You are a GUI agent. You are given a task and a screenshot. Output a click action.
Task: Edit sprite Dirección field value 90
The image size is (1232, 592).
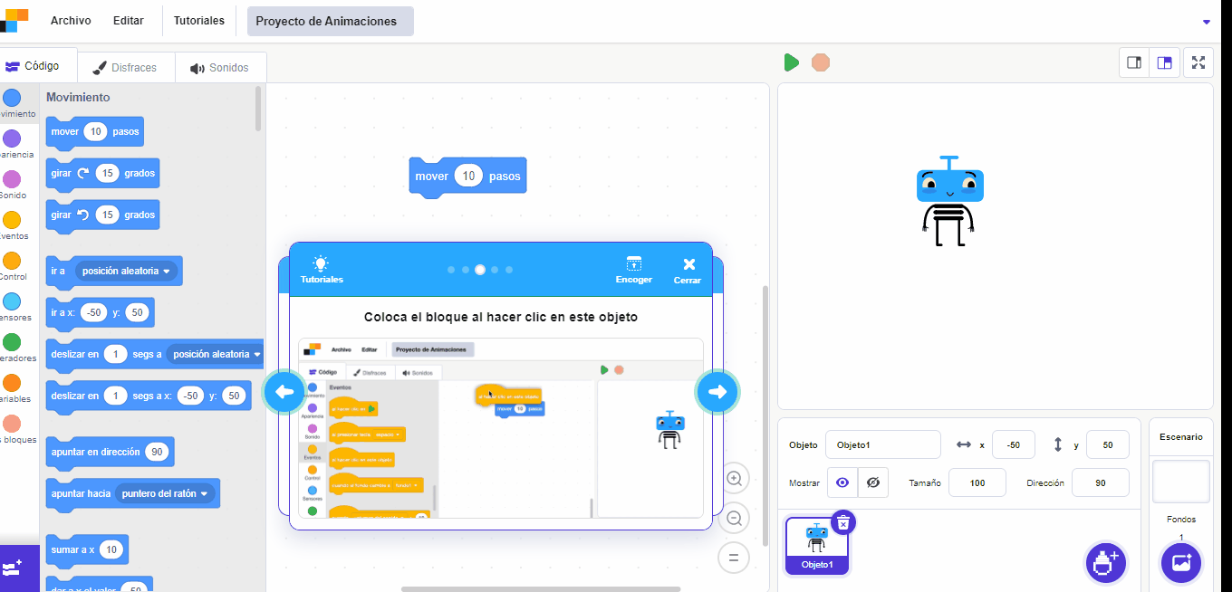pos(1101,482)
